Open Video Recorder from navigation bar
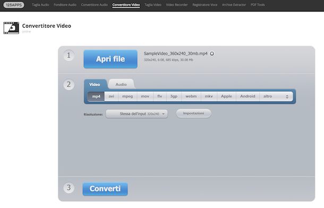 click(177, 5)
